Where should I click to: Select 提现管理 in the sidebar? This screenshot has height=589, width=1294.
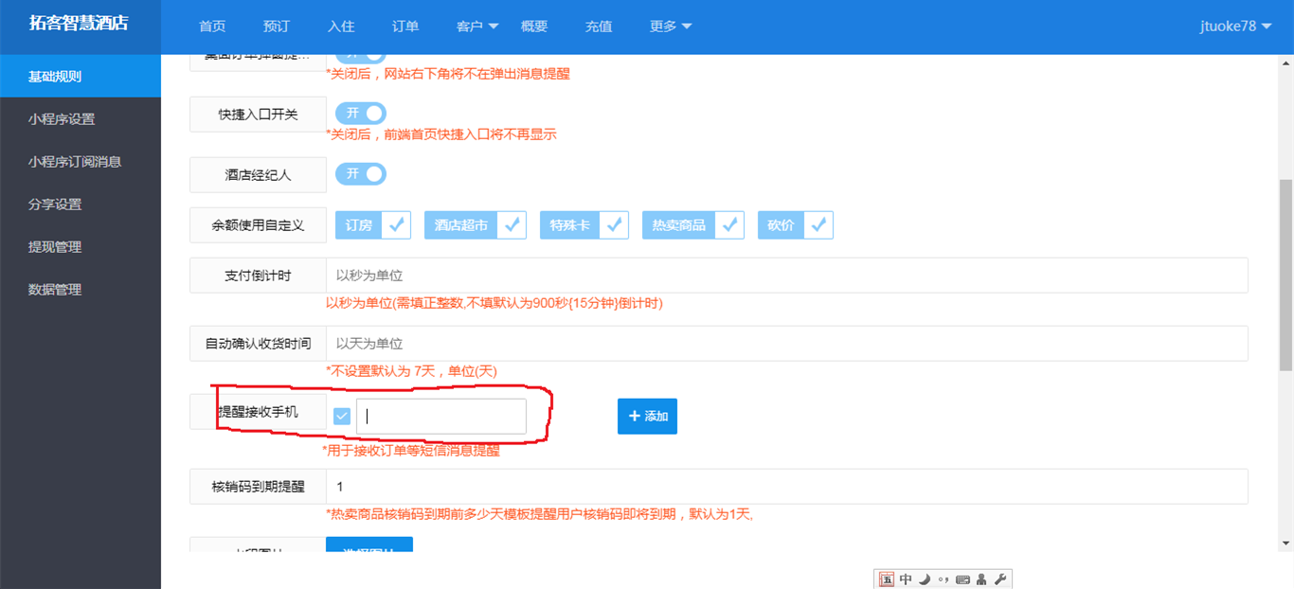[81, 246]
